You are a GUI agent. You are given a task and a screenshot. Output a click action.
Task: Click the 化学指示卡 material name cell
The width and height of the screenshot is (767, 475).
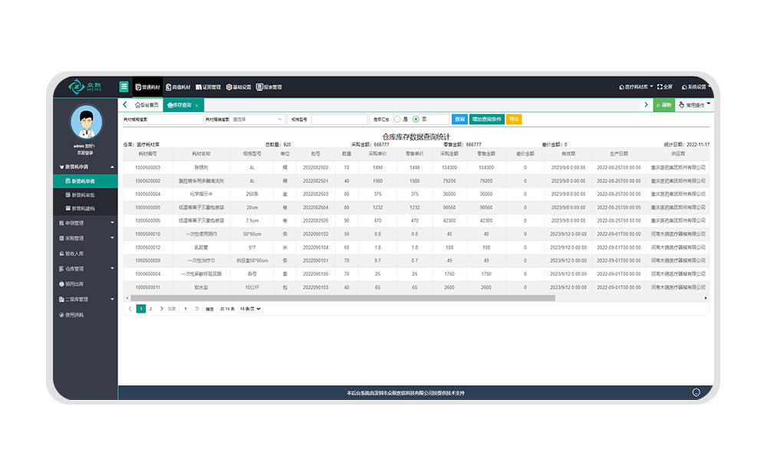click(201, 194)
